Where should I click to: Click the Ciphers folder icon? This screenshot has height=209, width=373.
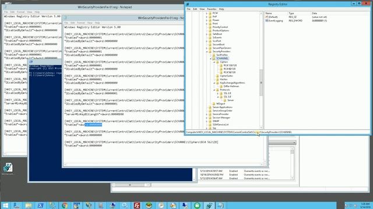pos(217,62)
